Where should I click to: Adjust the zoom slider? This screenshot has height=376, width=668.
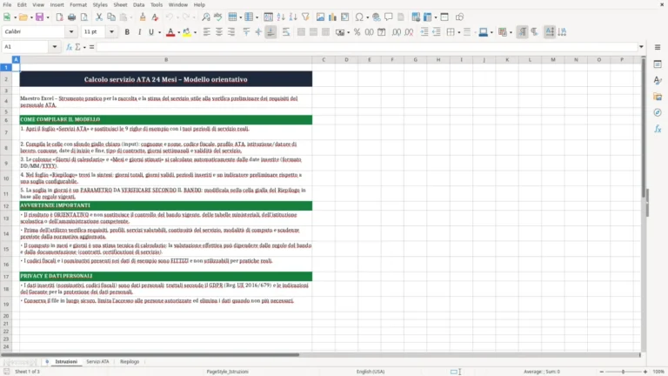[x=623, y=372]
